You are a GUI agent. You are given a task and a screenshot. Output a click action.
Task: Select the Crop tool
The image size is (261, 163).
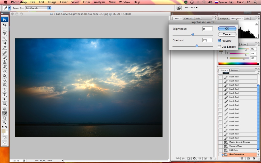point(5,43)
